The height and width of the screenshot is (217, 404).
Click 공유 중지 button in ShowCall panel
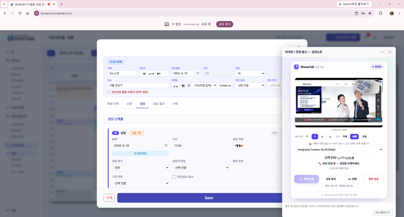pyautogui.click(x=331, y=179)
